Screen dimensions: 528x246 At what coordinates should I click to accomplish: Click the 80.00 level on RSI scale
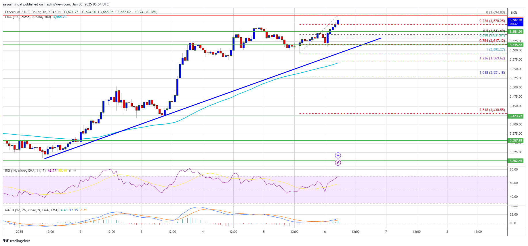[x=514, y=170]
